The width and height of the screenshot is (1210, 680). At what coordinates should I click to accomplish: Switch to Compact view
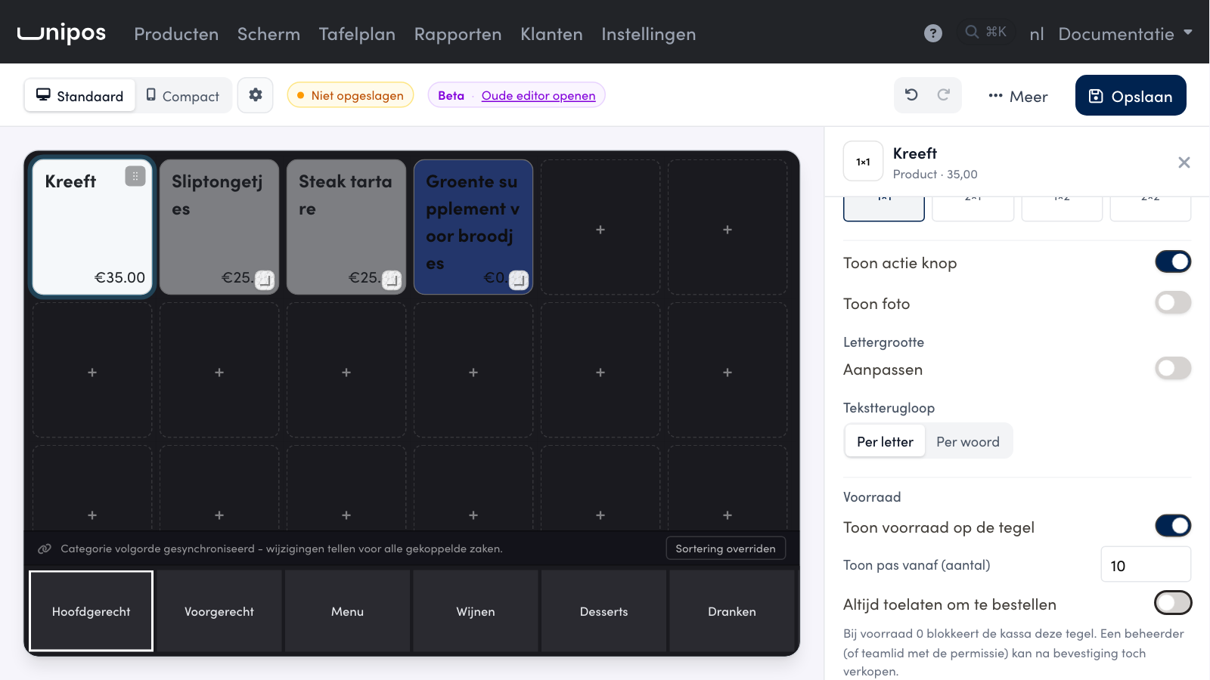coord(183,96)
